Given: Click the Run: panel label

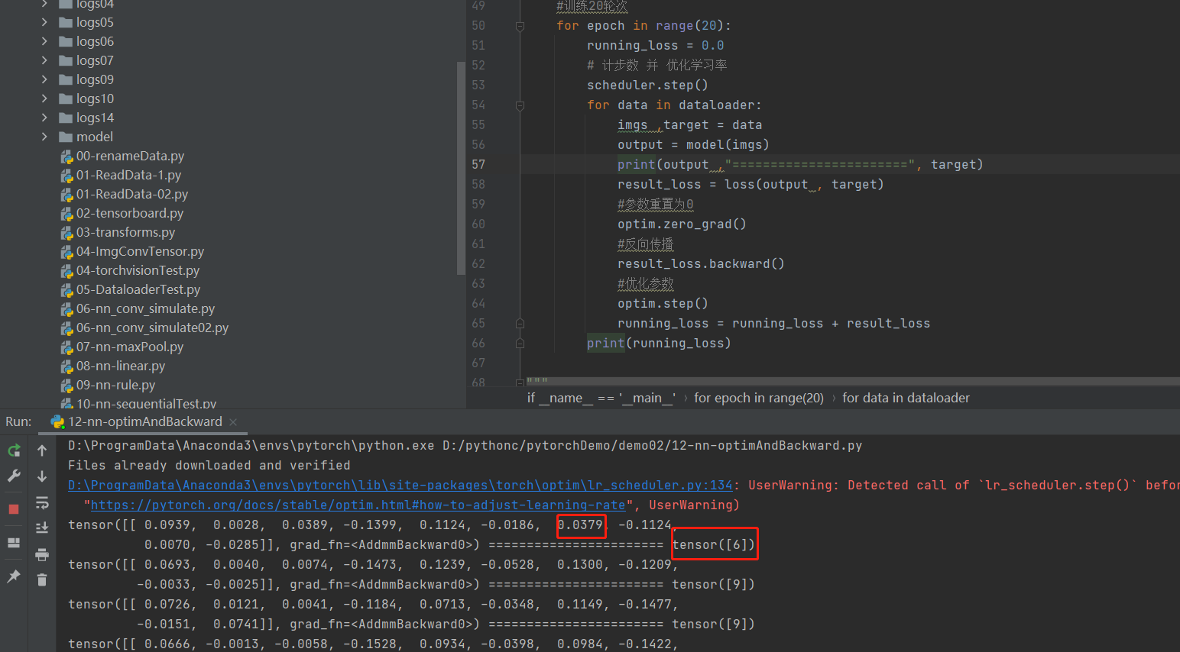Looking at the screenshot, I should 18,421.
